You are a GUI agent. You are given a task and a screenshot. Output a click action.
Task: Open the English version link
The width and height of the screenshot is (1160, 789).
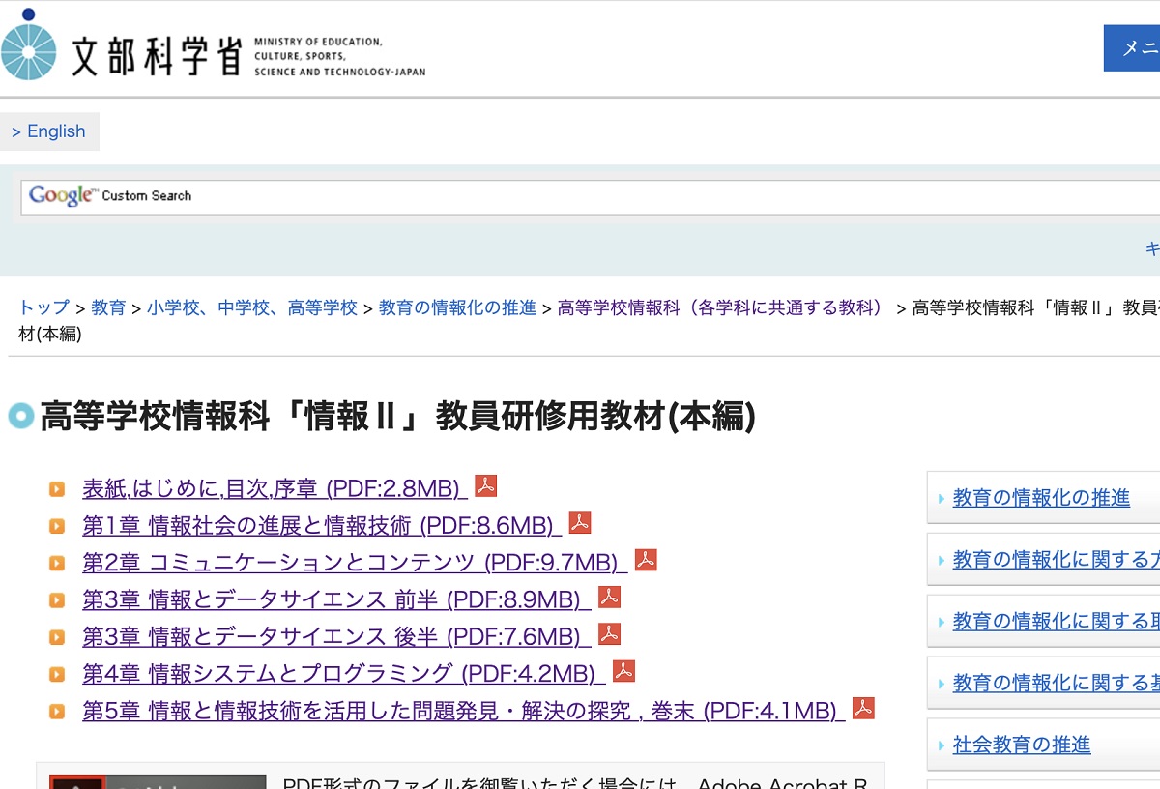coord(48,131)
